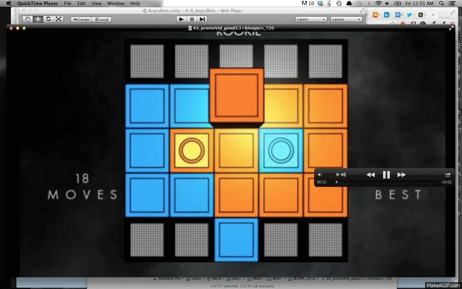This screenshot has width=462, height=289.
Task: Set max volume using loud speaker icon
Action: [343, 175]
